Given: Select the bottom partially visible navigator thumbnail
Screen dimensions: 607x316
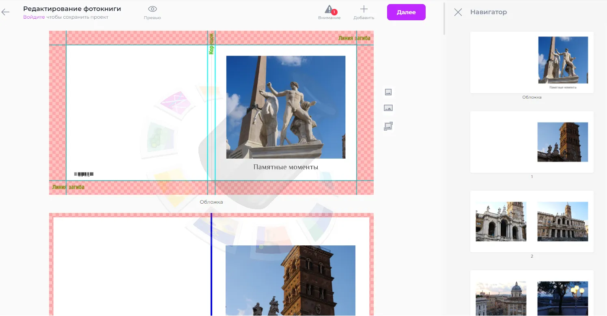Looking at the screenshot, I should click(532, 296).
